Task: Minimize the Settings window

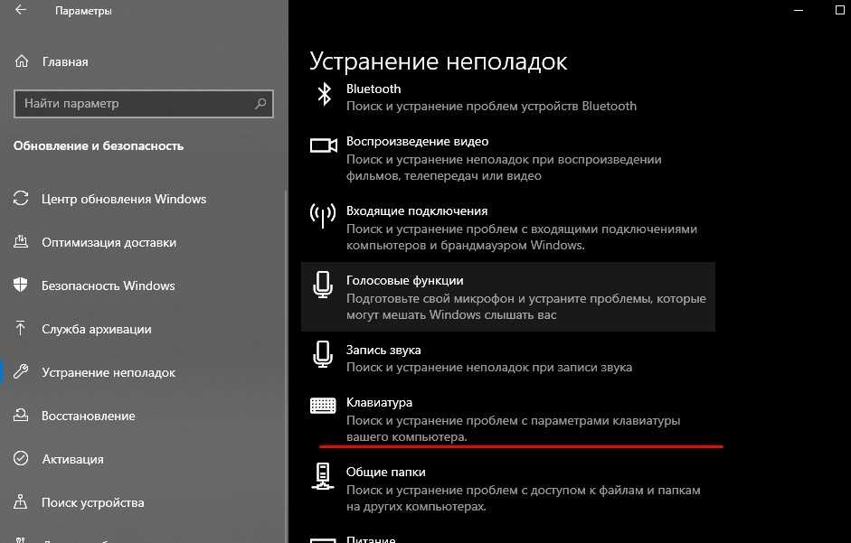Action: click(x=798, y=10)
